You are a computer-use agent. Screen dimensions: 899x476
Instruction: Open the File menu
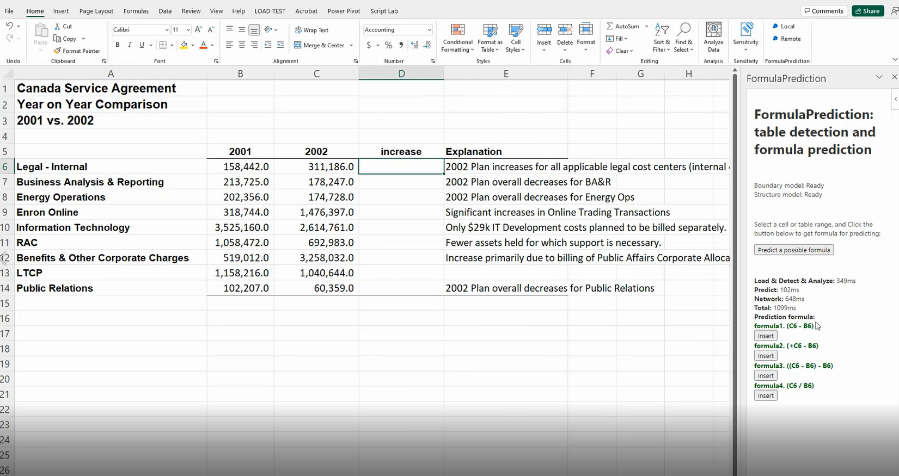pos(9,11)
